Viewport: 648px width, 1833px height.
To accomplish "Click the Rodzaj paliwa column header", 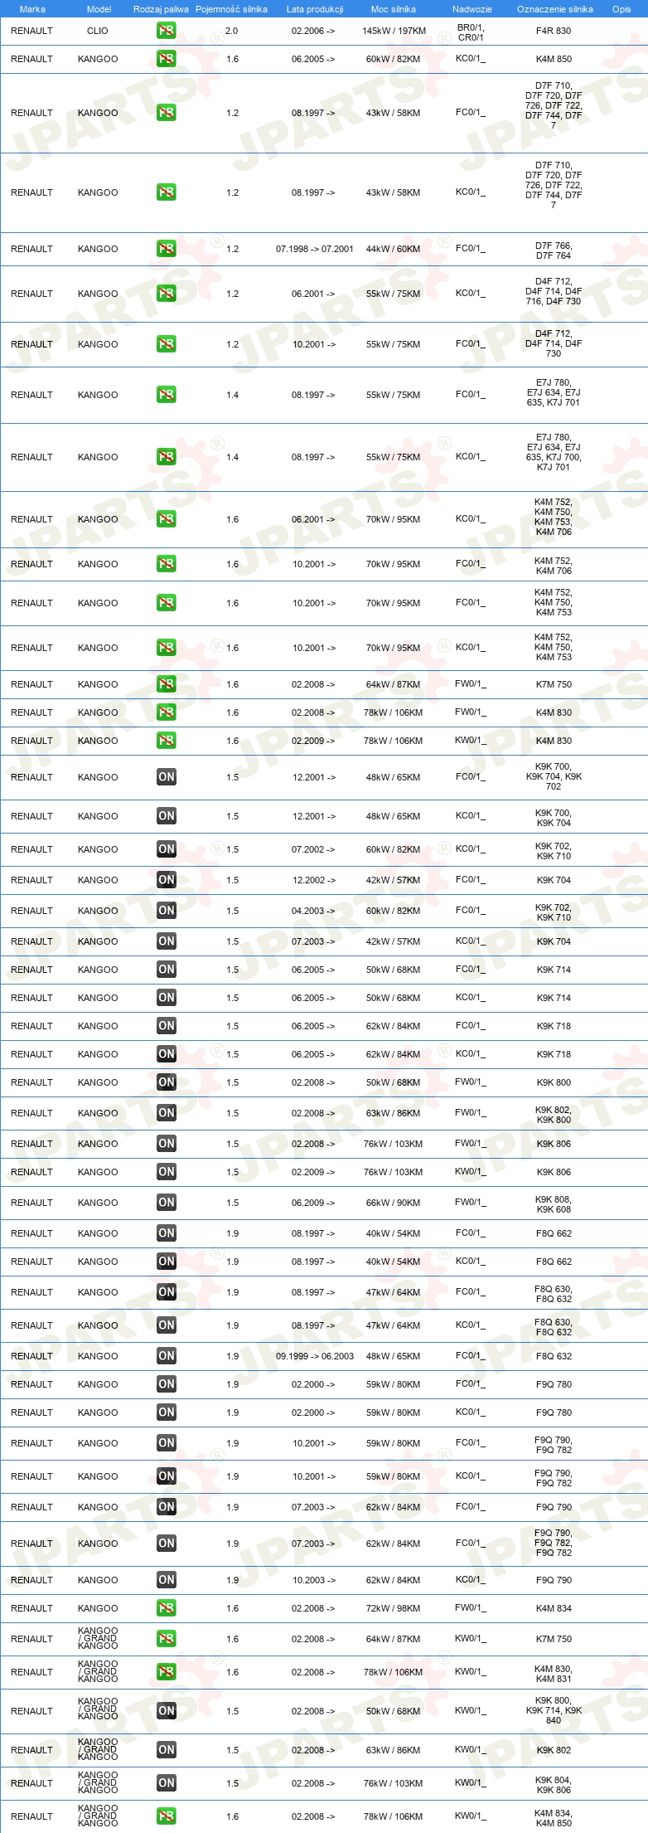I will coord(161,9).
